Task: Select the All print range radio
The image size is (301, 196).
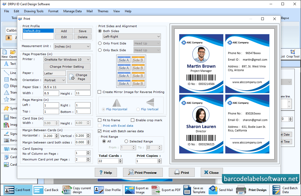Action: click(x=104, y=141)
